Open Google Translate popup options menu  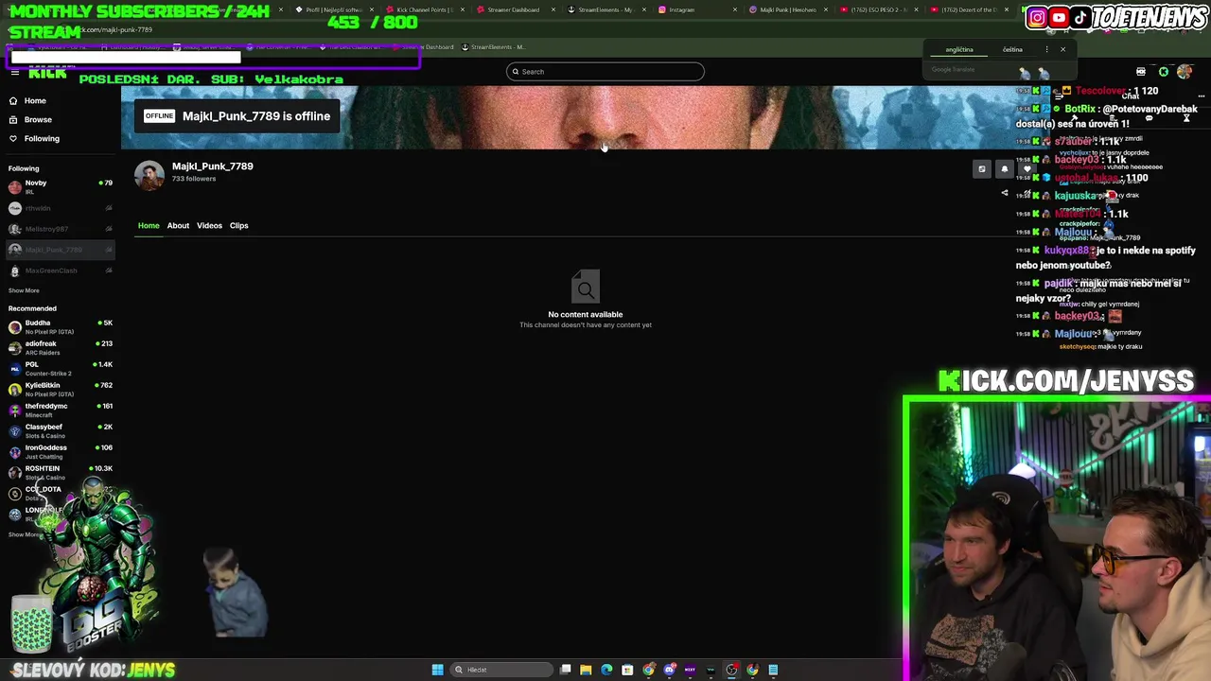[1046, 49]
